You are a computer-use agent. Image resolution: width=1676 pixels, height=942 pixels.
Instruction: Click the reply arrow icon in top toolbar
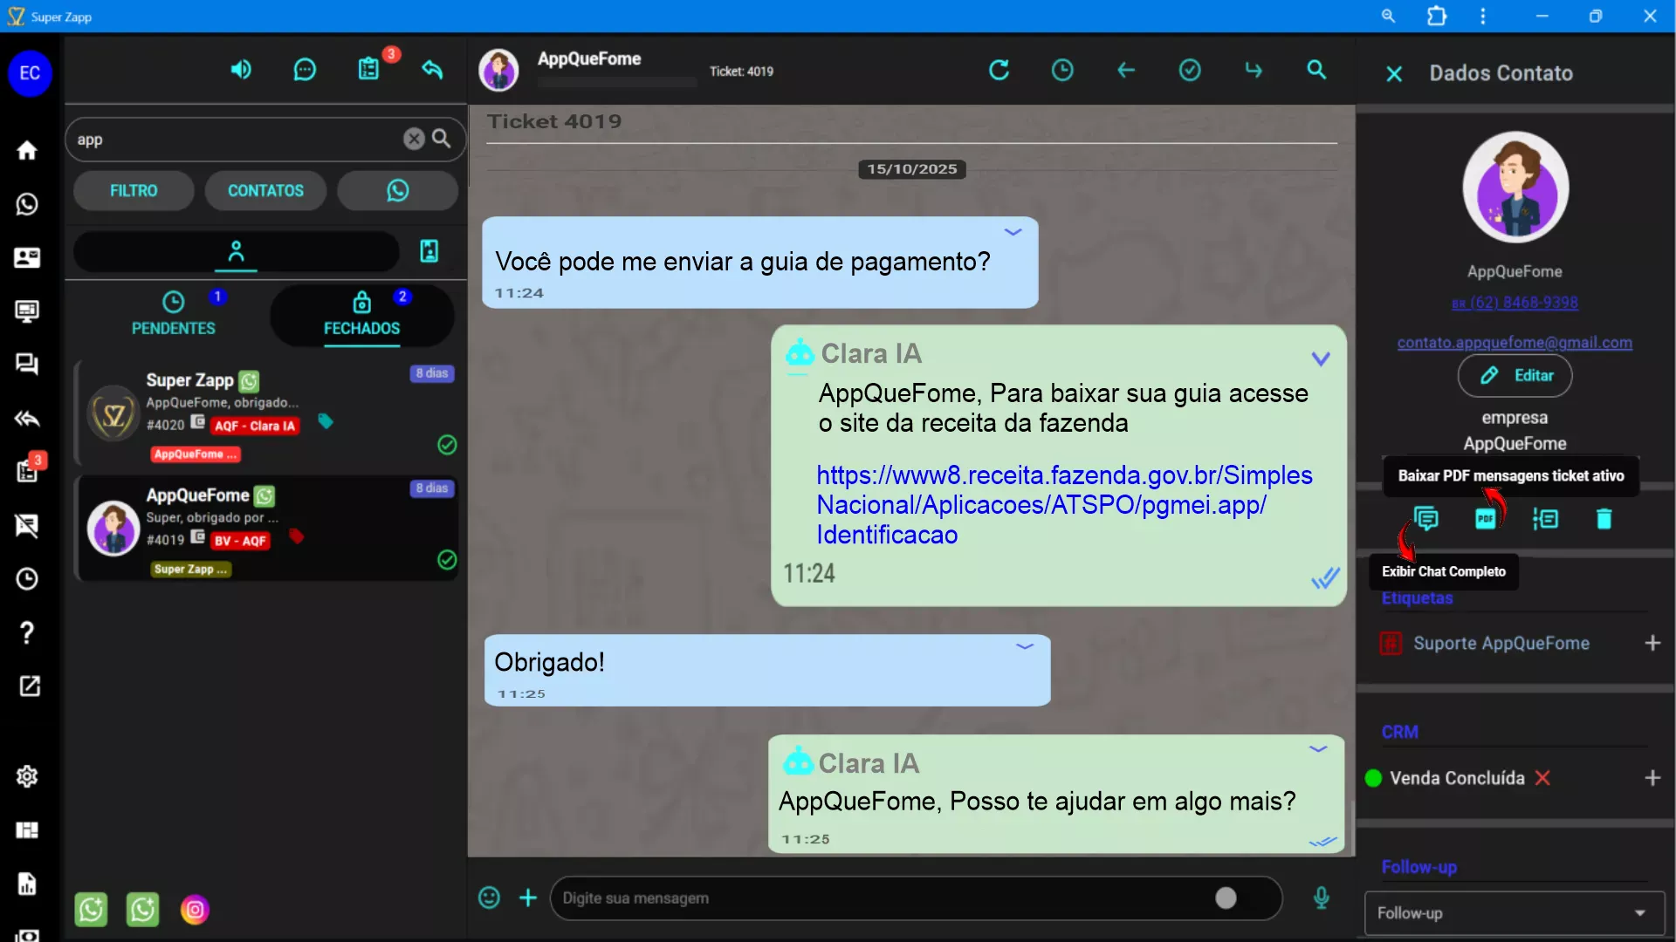click(x=433, y=70)
